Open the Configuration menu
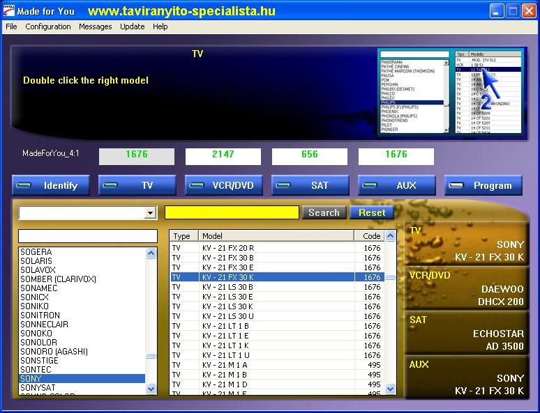540x413 pixels. 48,26
